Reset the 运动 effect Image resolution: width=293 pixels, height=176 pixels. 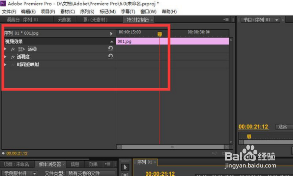click(110, 48)
